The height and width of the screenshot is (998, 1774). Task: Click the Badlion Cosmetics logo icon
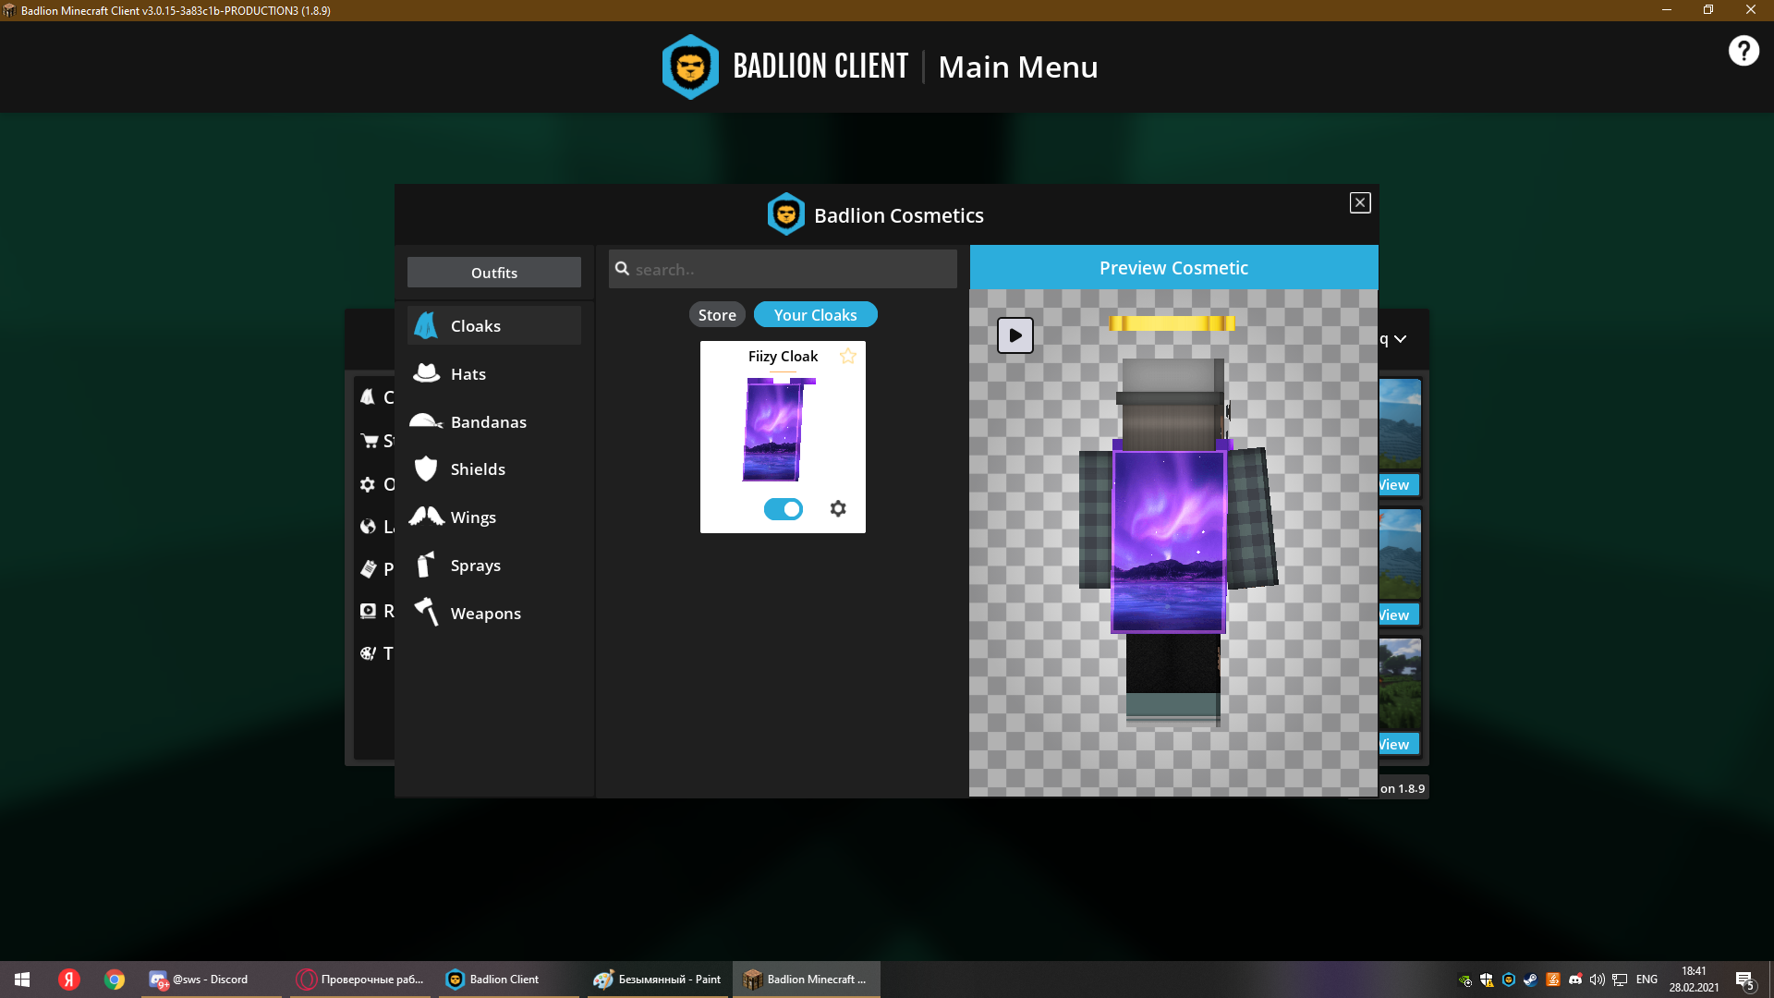click(786, 214)
